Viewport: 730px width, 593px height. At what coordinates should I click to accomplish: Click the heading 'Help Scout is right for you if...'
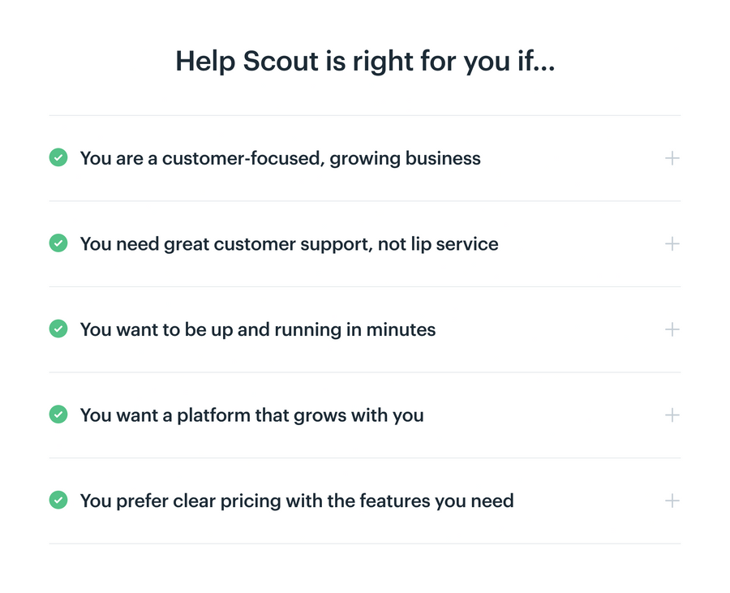point(364,61)
